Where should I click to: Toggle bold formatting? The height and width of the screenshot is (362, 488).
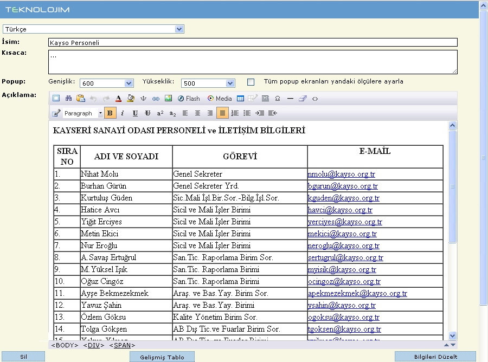tap(110, 113)
